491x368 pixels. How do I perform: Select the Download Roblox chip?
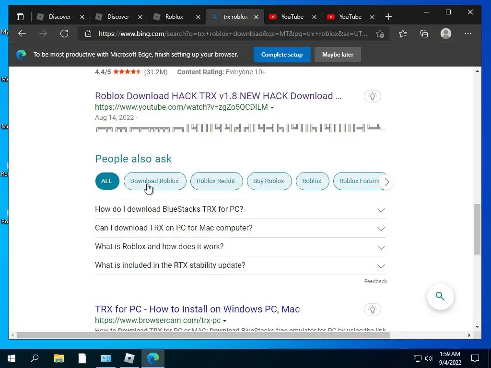click(155, 181)
